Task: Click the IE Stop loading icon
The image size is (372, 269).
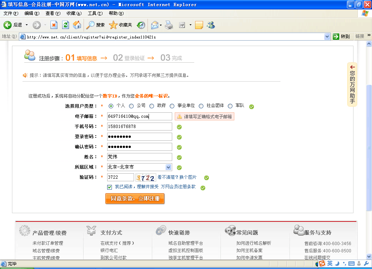Action: (54, 25)
